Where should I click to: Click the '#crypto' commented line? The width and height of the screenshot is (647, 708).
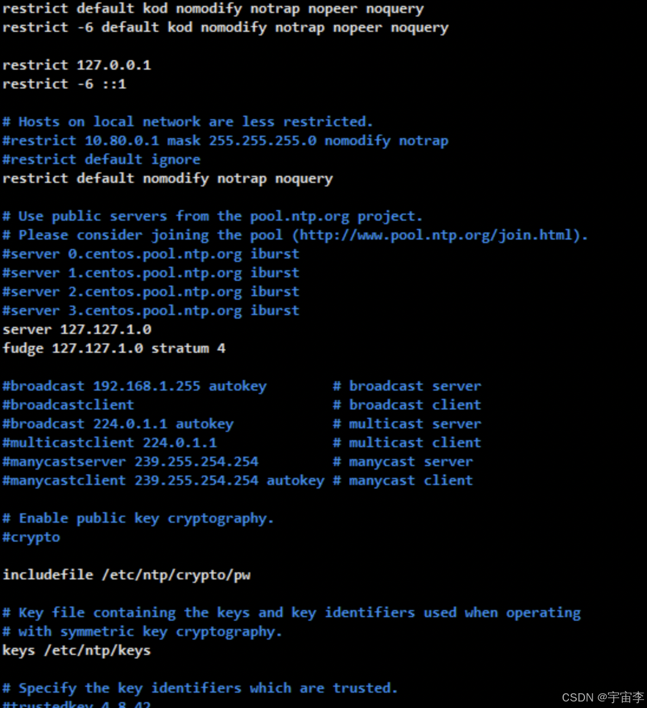[31, 537]
